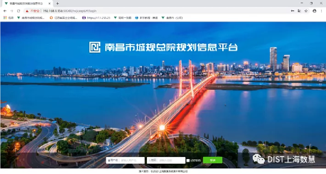Open the 南昌市（公司）bookmark
This screenshot has height=174, width=326.
172,18
